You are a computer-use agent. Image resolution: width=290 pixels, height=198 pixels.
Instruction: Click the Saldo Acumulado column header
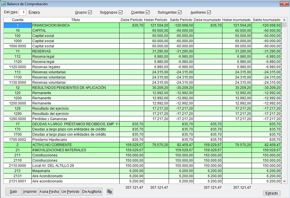click(x=266, y=20)
